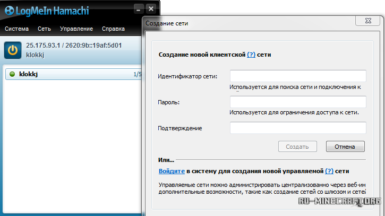Click the Пароль input field

[x=298, y=102]
